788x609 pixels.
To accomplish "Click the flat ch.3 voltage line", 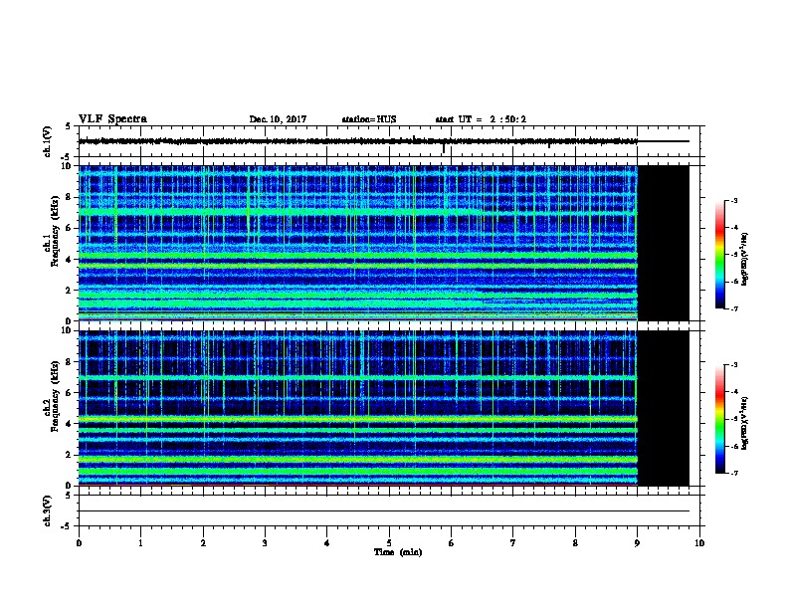I will tap(384, 511).
